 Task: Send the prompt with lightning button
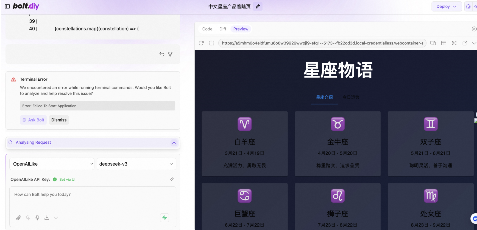click(164, 218)
